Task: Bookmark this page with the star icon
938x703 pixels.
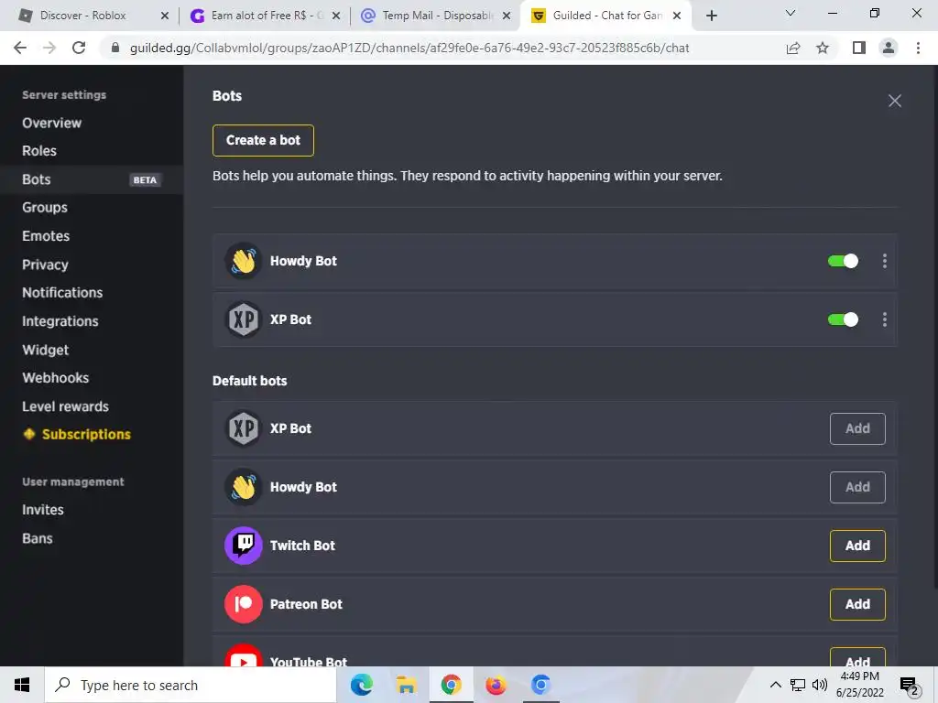Action: tap(823, 48)
